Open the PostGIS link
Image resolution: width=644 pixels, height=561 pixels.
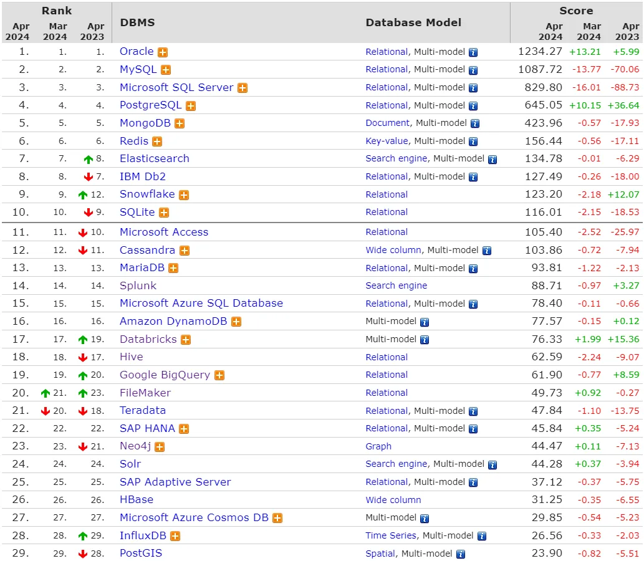(x=141, y=553)
